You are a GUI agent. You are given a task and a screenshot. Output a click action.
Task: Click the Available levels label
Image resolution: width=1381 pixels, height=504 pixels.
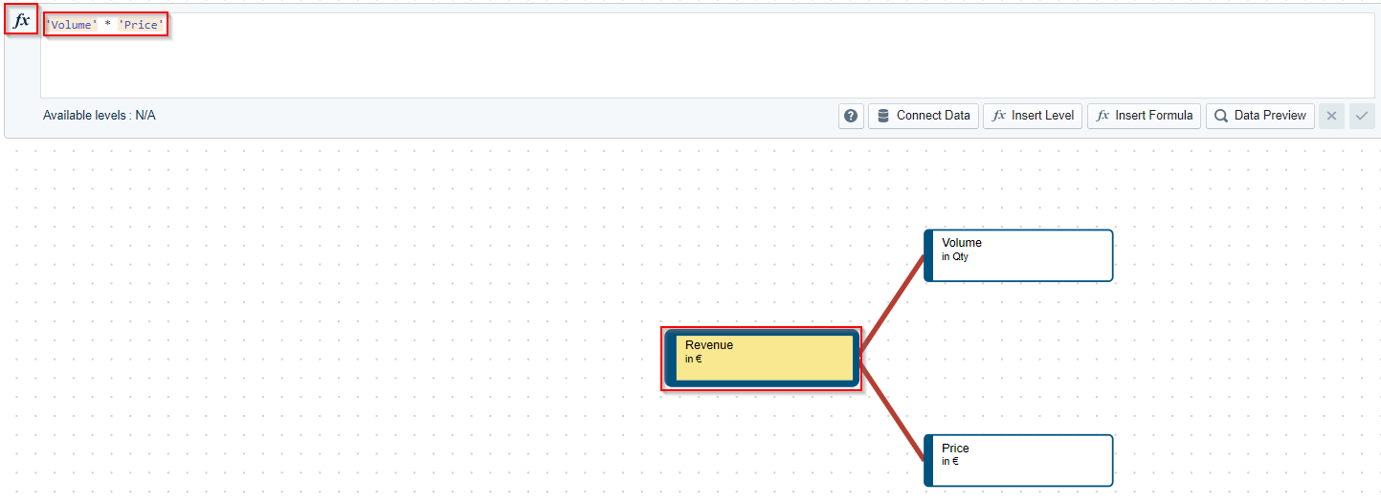[99, 116]
